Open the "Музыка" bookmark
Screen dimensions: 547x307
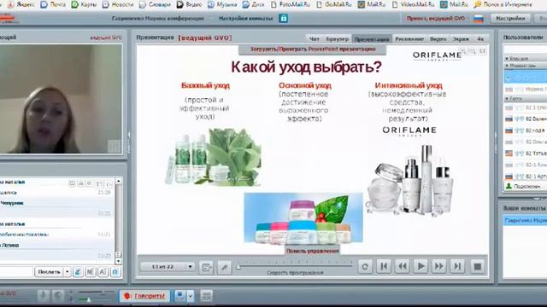click(222, 5)
